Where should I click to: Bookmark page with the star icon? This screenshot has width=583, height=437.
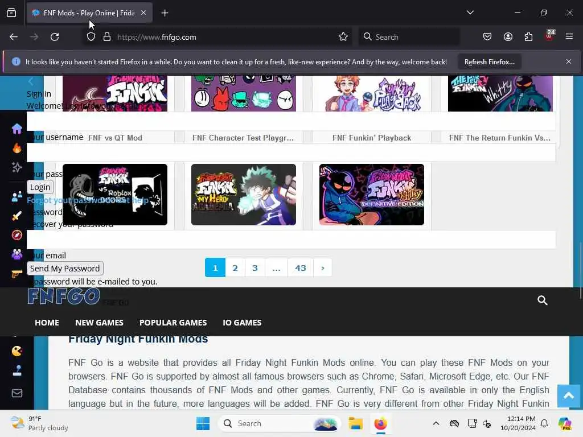point(343,37)
